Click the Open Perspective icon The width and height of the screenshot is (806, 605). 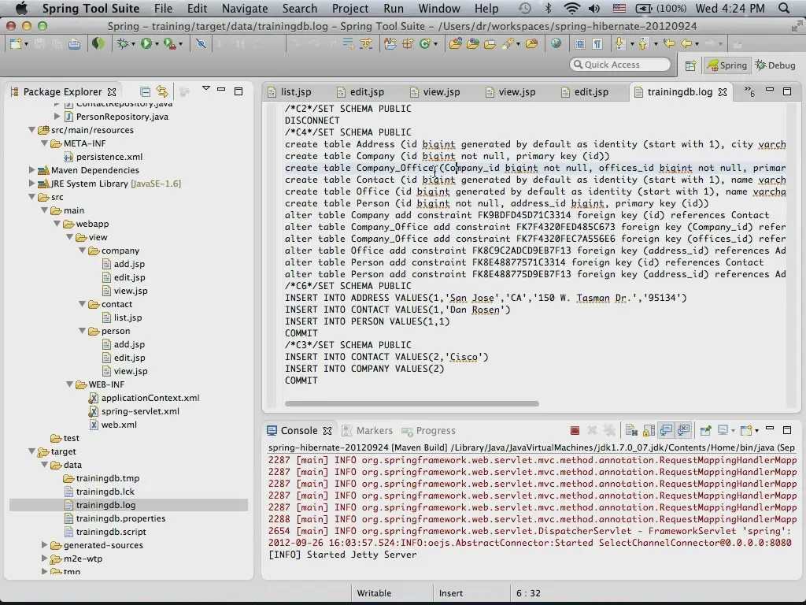point(690,65)
